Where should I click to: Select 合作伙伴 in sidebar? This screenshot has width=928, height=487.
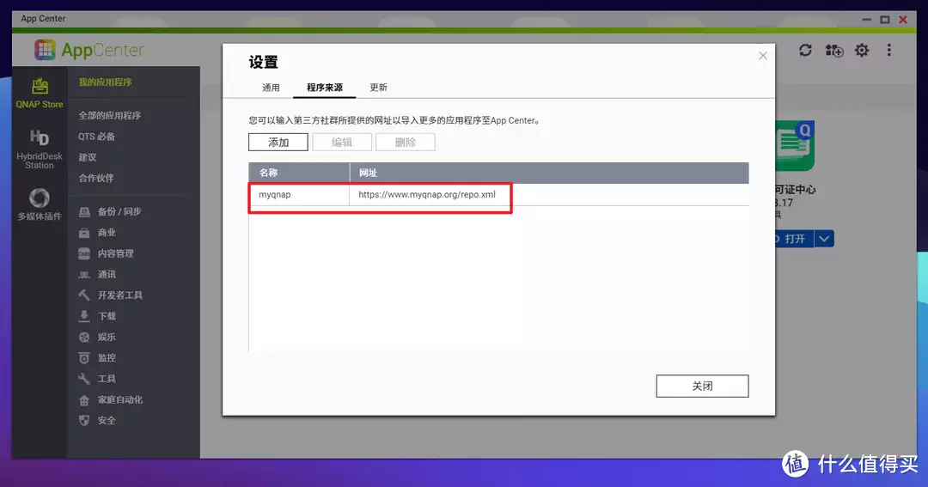(x=96, y=178)
